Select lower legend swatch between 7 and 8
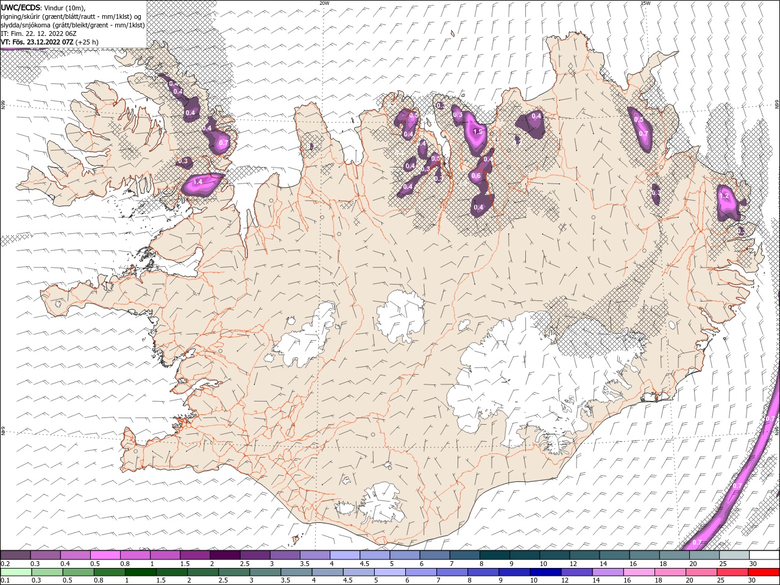Image resolution: width=780 pixels, height=585 pixels. (452, 572)
